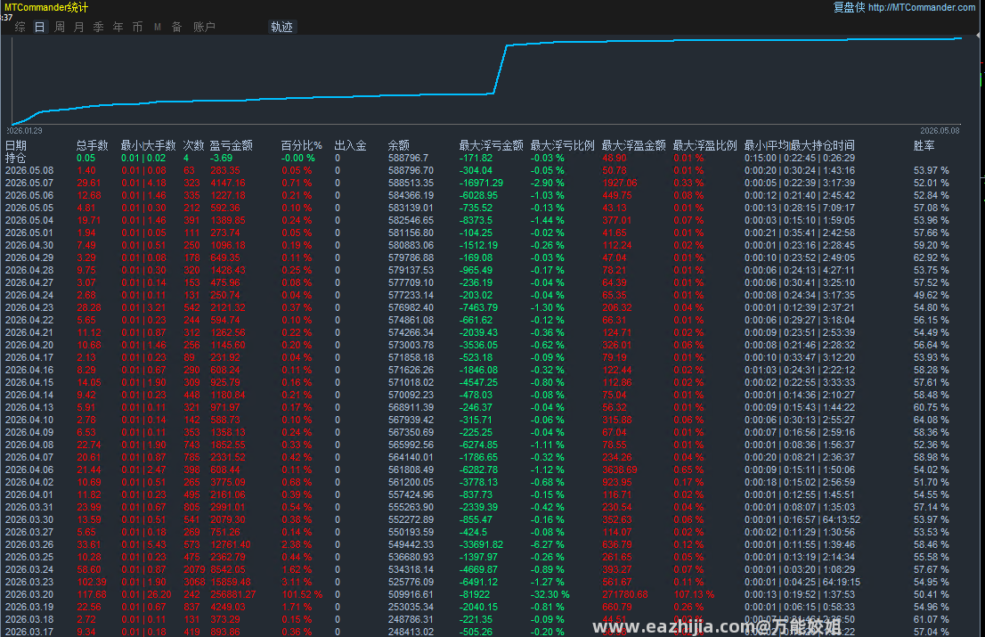Screen dimensions: 985x637
Task: Click the chart end date 2026.05.08
Action: 940,131
